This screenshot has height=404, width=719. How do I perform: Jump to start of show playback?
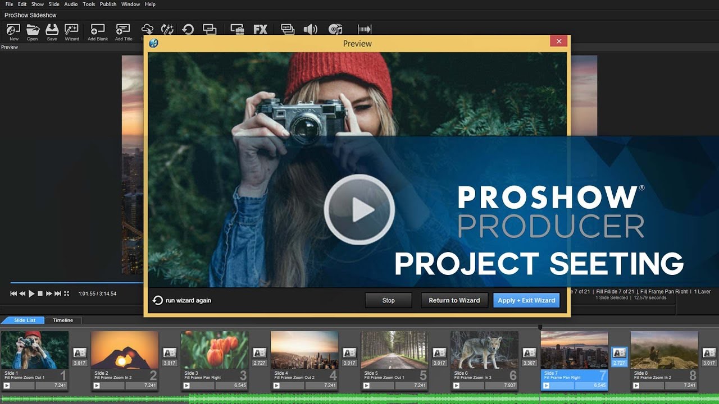click(x=13, y=293)
